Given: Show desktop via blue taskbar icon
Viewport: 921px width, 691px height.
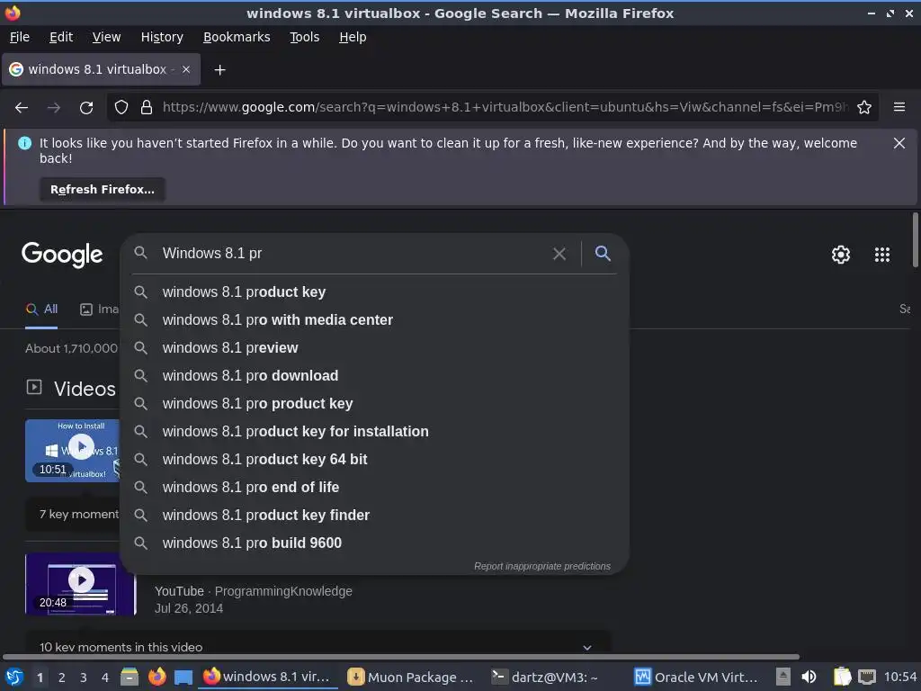Looking at the screenshot, I should 183,678.
